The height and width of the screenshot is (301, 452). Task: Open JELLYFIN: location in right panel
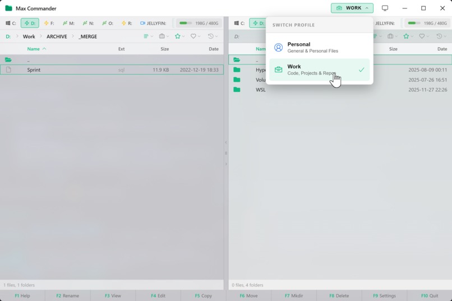click(385, 23)
